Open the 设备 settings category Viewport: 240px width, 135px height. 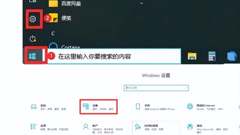coord(98,107)
